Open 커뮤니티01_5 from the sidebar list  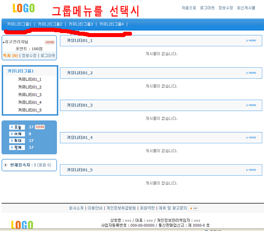click(30, 110)
